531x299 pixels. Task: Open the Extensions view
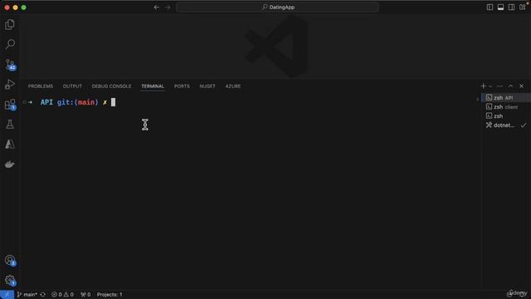[10, 105]
